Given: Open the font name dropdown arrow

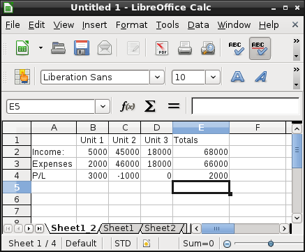Looking at the screenshot, I should [157, 77].
